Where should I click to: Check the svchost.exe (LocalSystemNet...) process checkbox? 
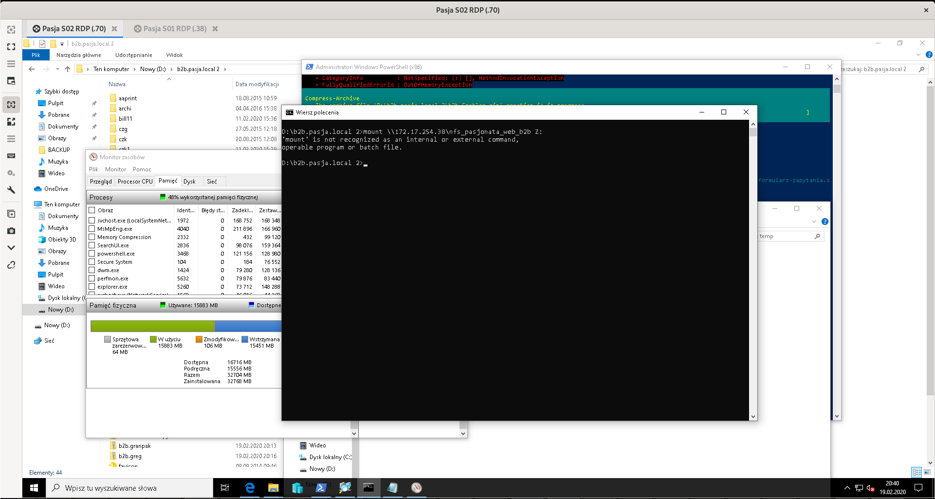click(x=92, y=221)
